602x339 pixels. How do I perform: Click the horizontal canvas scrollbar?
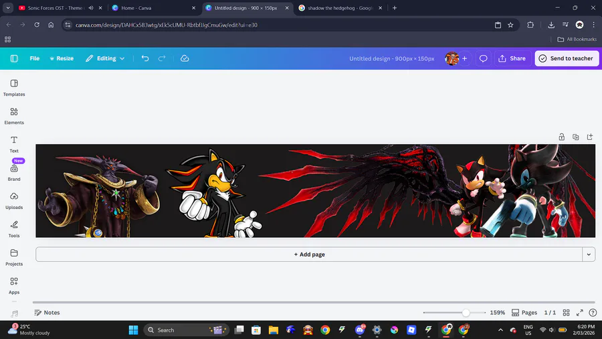click(x=314, y=302)
